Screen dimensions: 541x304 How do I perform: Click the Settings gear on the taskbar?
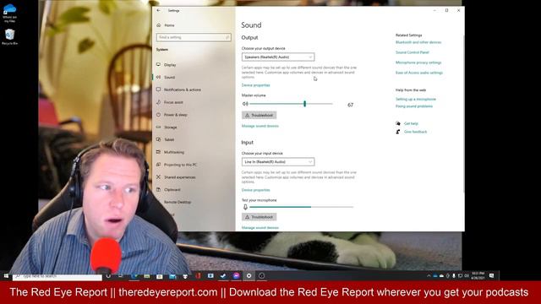point(249,276)
